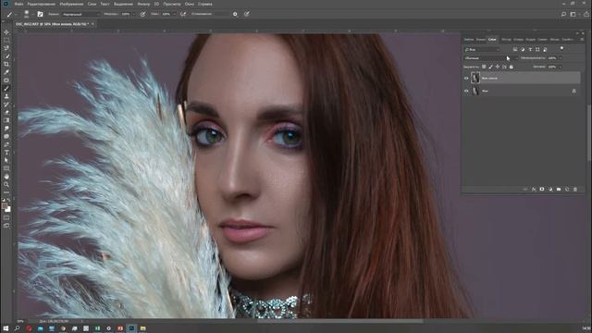The width and height of the screenshot is (592, 333).
Task: Open the brush settings panel icon
Action: pos(40,14)
